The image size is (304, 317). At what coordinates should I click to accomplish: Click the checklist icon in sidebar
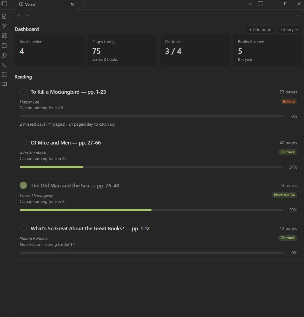click(x=4, y=75)
